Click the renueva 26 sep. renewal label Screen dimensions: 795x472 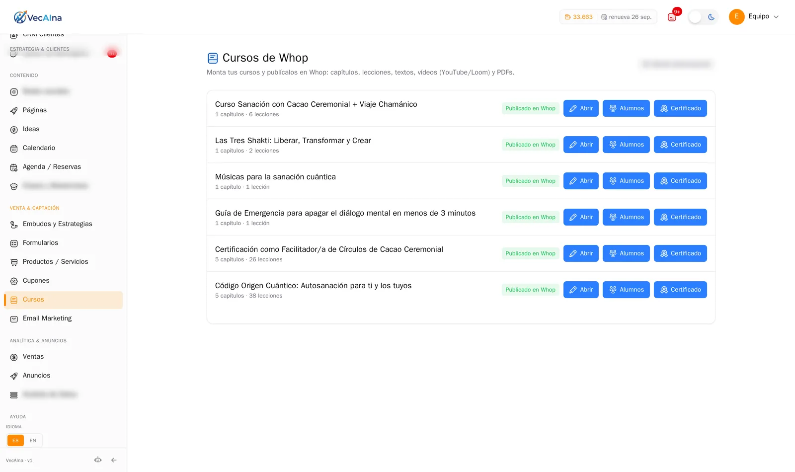(626, 17)
